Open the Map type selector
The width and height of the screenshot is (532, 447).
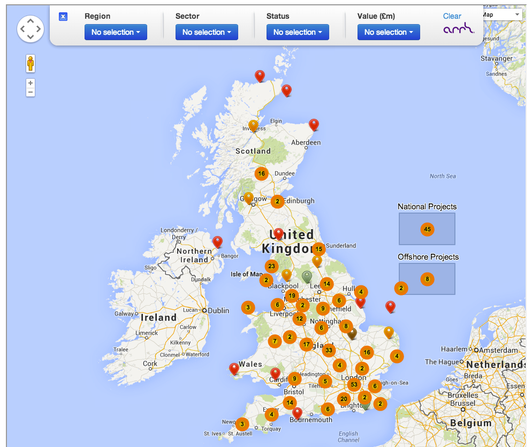pyautogui.click(x=501, y=14)
